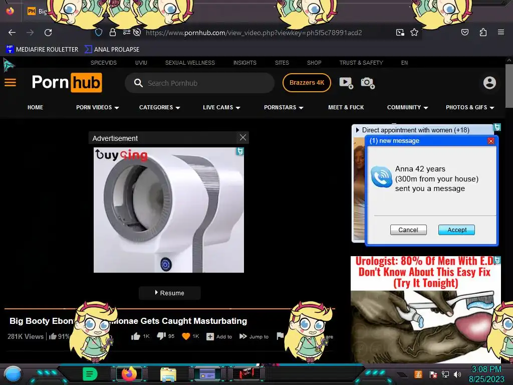
Task: Click the magnifier search icon
Action: [138, 83]
